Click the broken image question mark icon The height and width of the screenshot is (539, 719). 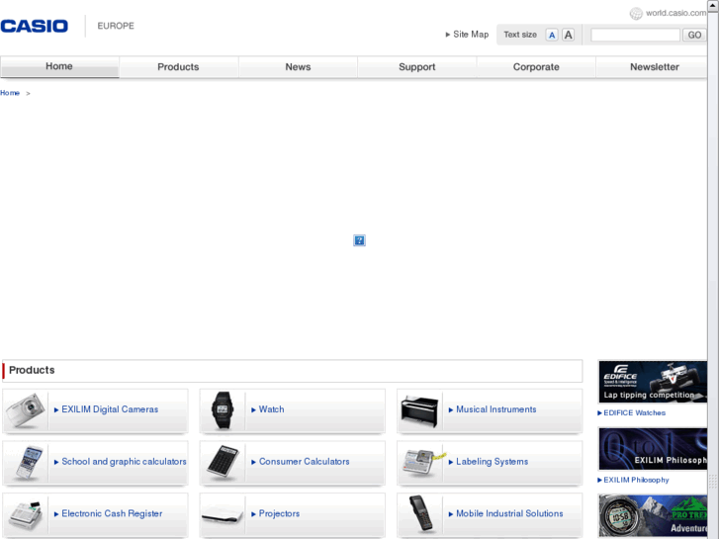360,240
